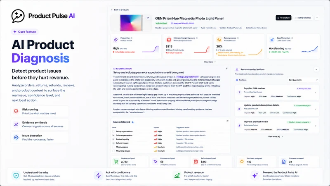This screenshot has height=186, width=330.
Task: Go Back to products
Action: click(x=120, y=10)
